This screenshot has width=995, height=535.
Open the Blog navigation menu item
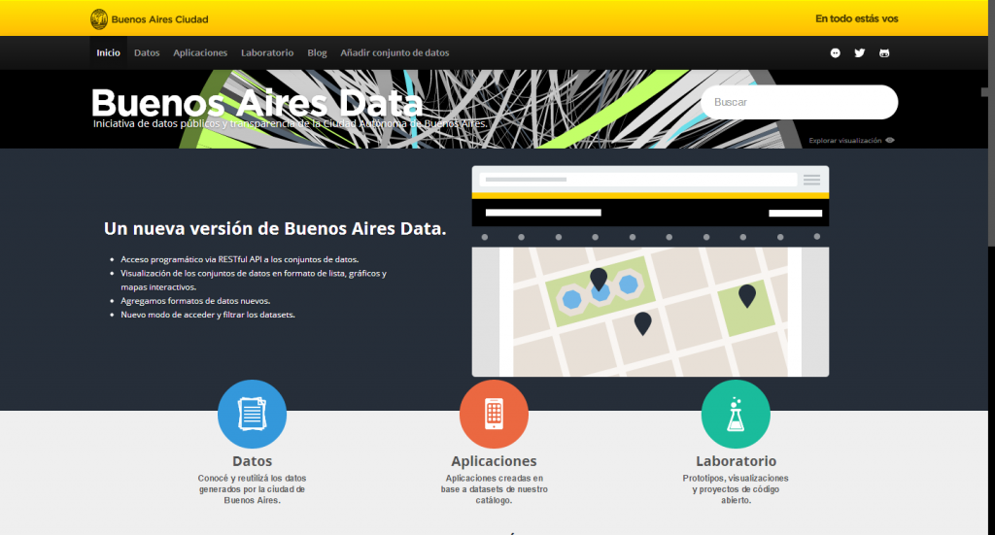[318, 52]
